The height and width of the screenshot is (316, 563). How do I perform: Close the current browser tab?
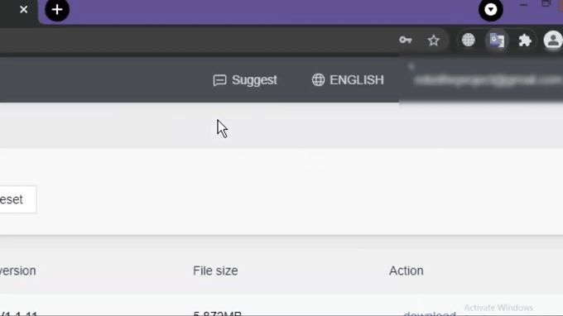point(24,10)
